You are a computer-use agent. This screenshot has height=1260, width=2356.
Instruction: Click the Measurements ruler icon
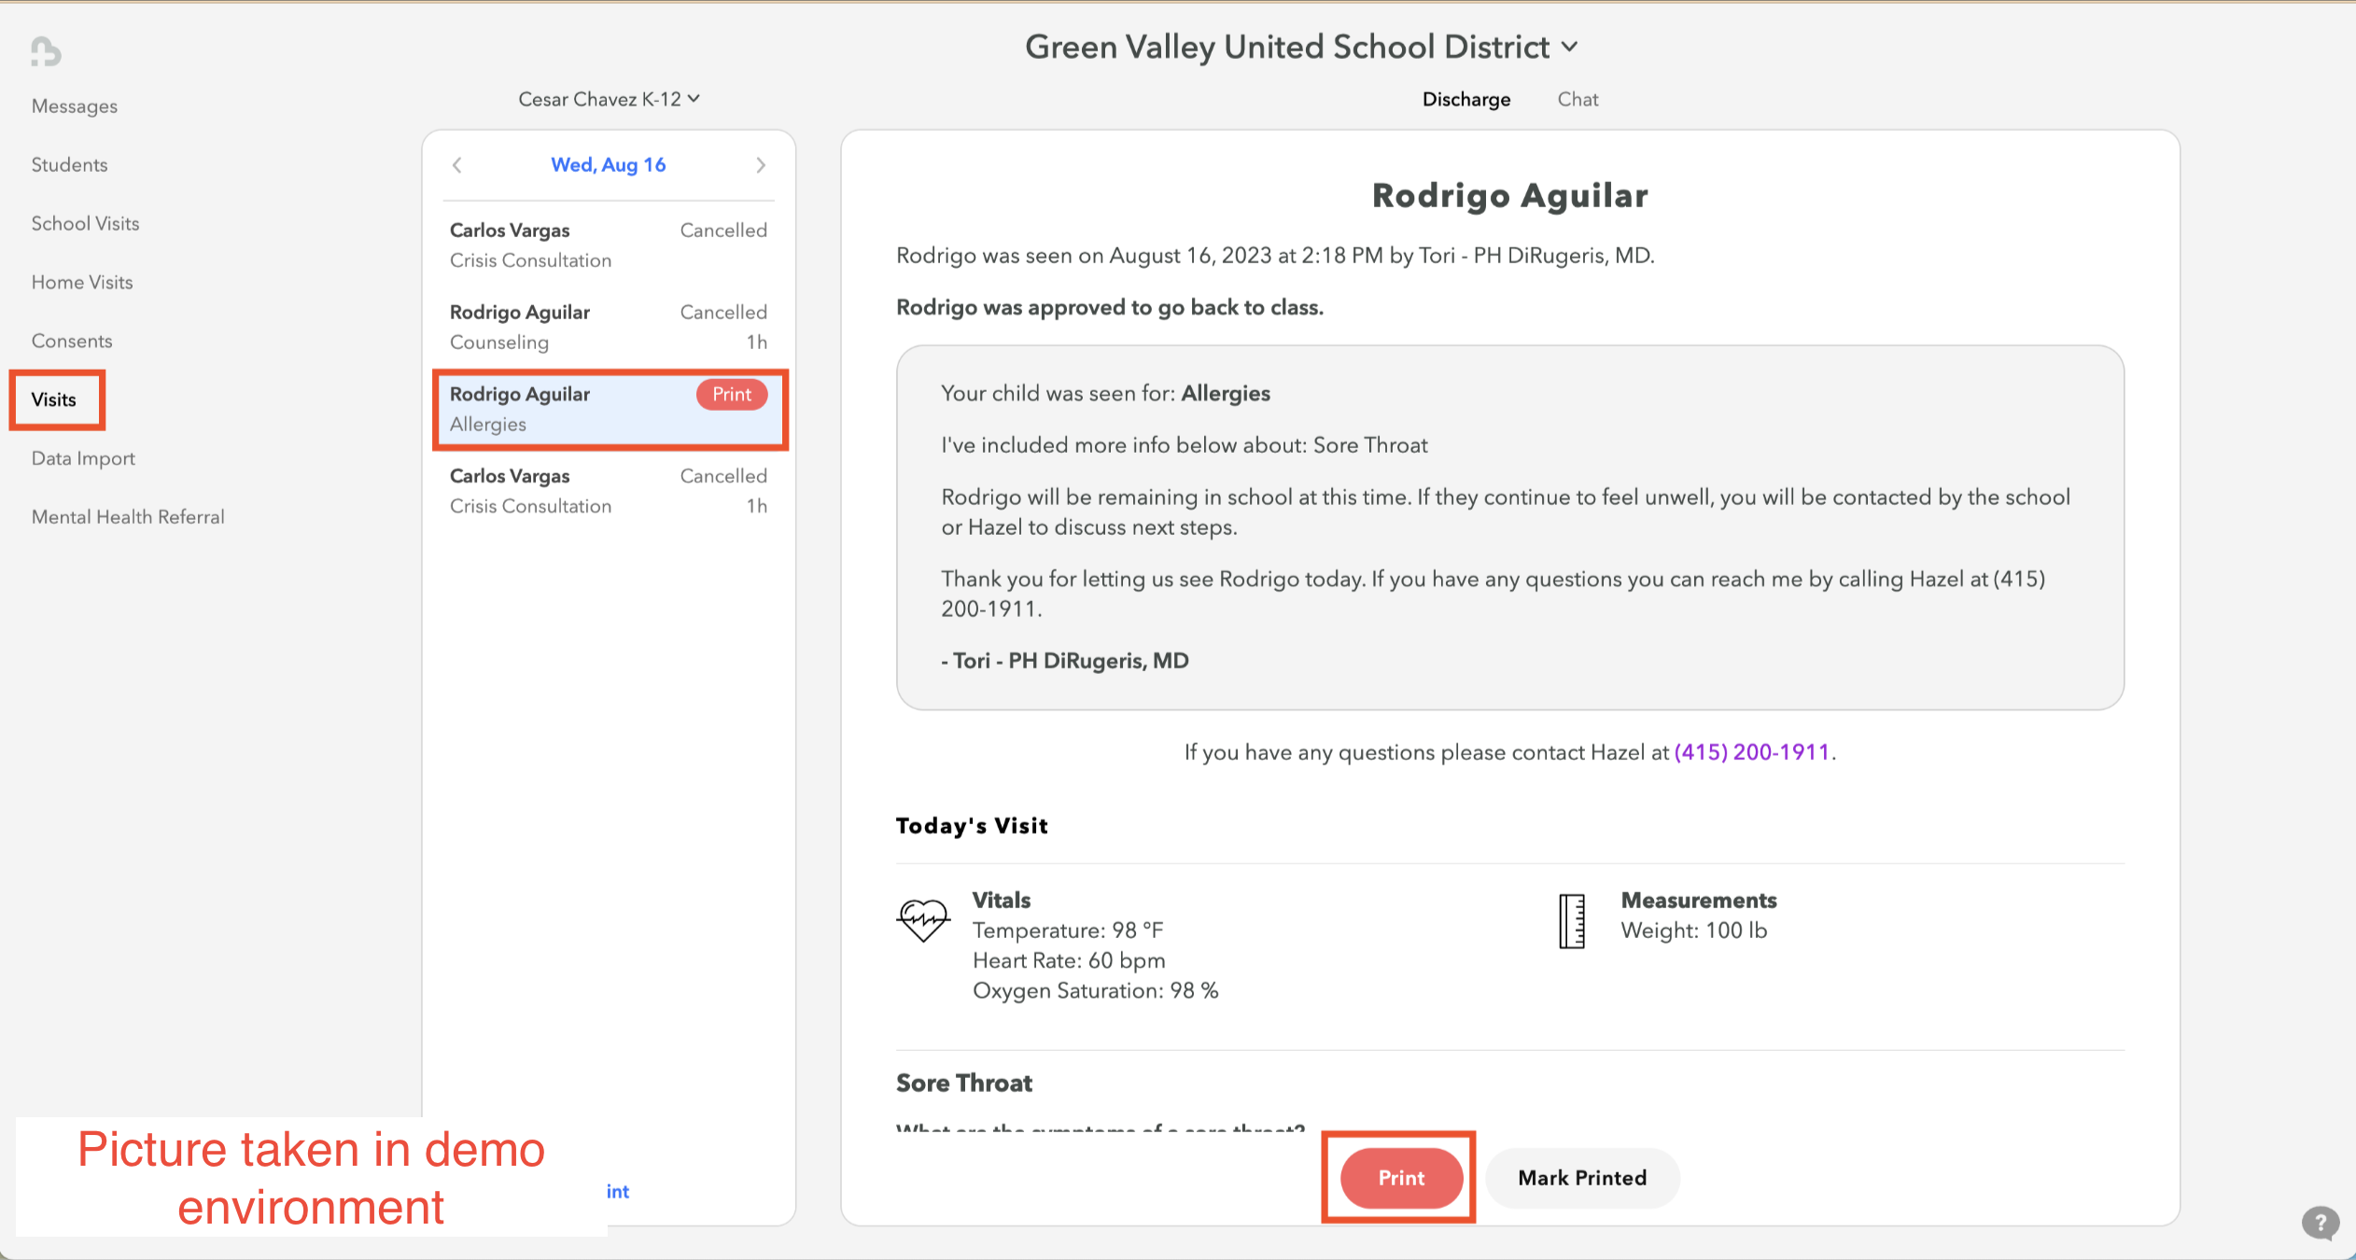point(1572,921)
